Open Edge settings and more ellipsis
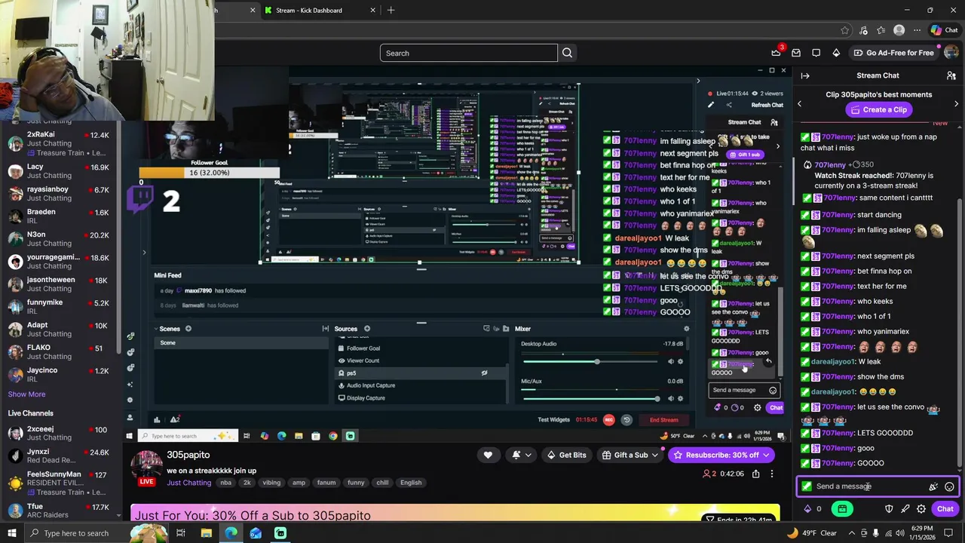The width and height of the screenshot is (965, 543). [916, 30]
